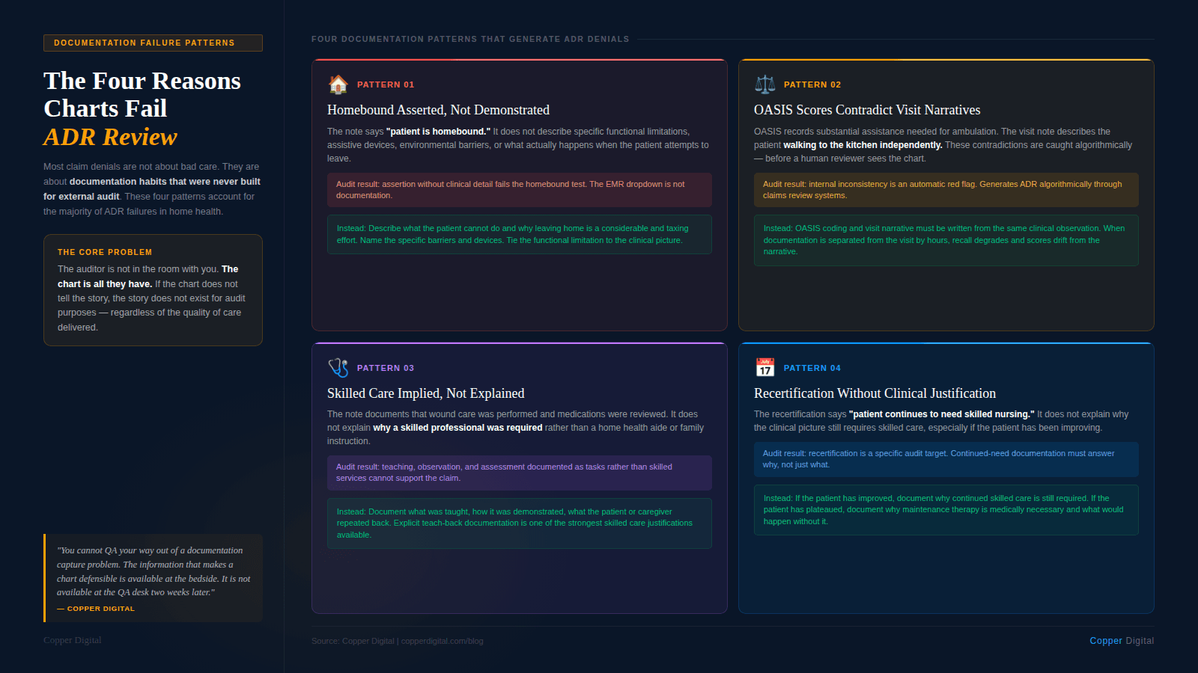
Task: Click THE CORE PROBLEM heading
Action: click(x=105, y=252)
